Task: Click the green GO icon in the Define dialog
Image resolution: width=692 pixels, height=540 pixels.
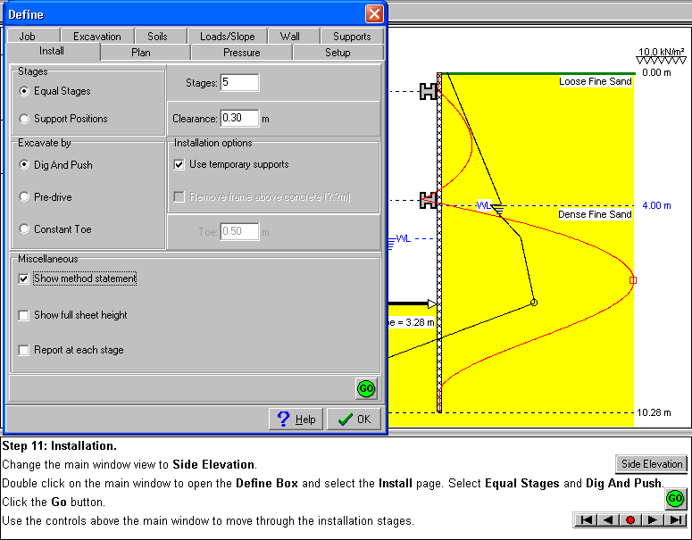Action: (366, 388)
